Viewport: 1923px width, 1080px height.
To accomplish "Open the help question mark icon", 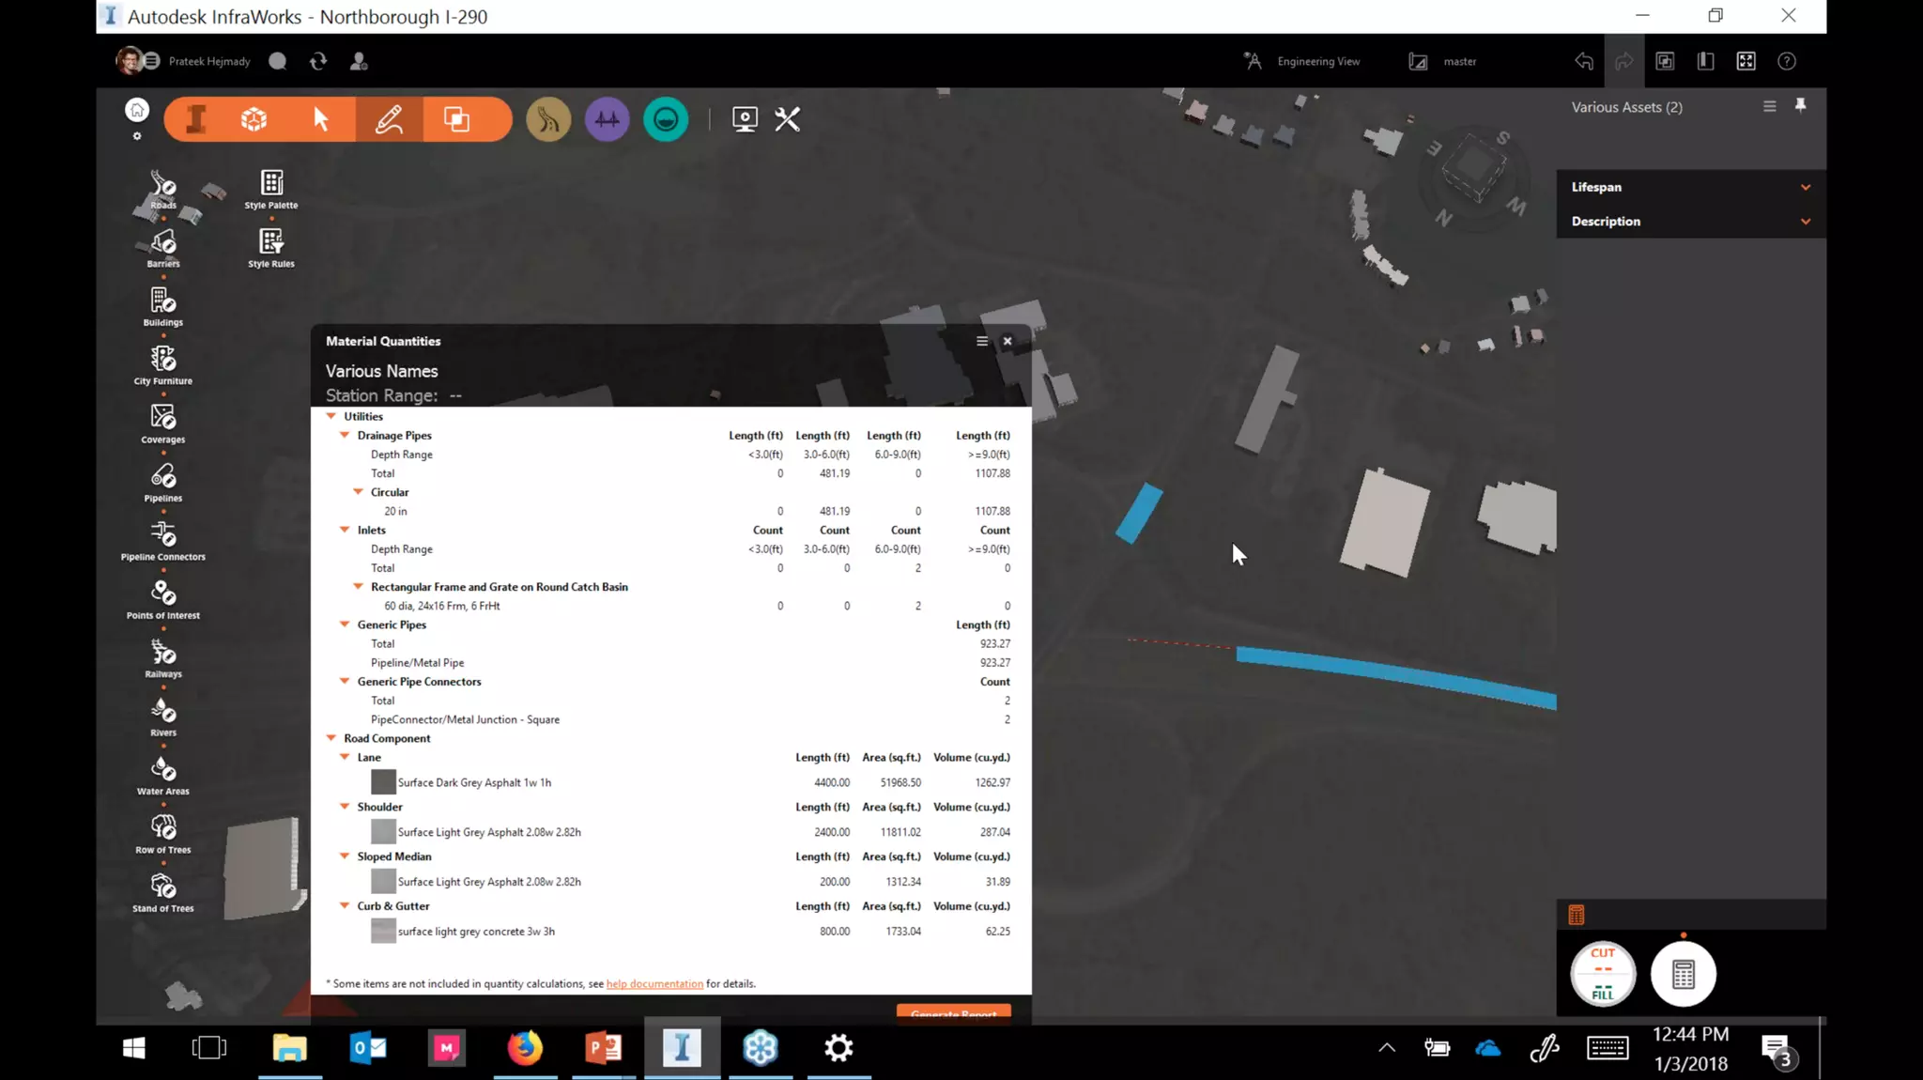I will 1787,61.
